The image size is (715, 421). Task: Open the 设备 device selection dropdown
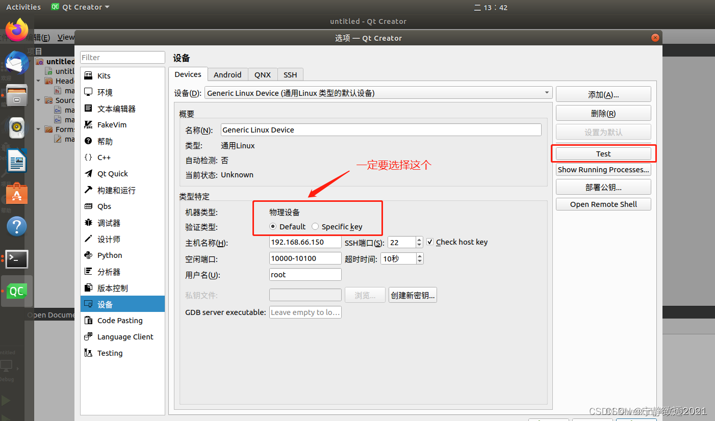pos(378,93)
